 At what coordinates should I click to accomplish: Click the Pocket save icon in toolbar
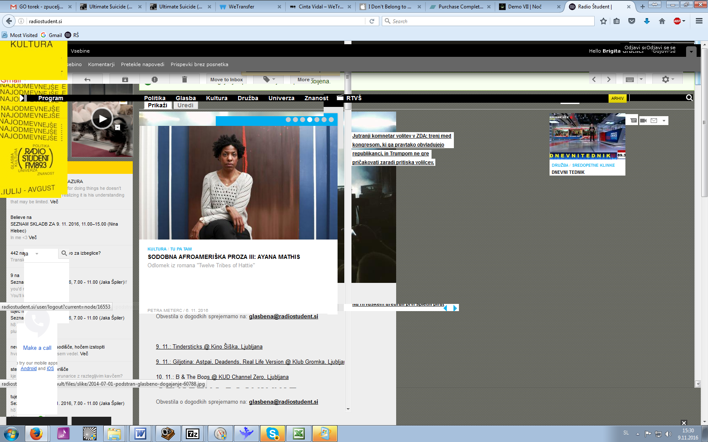tap(631, 21)
